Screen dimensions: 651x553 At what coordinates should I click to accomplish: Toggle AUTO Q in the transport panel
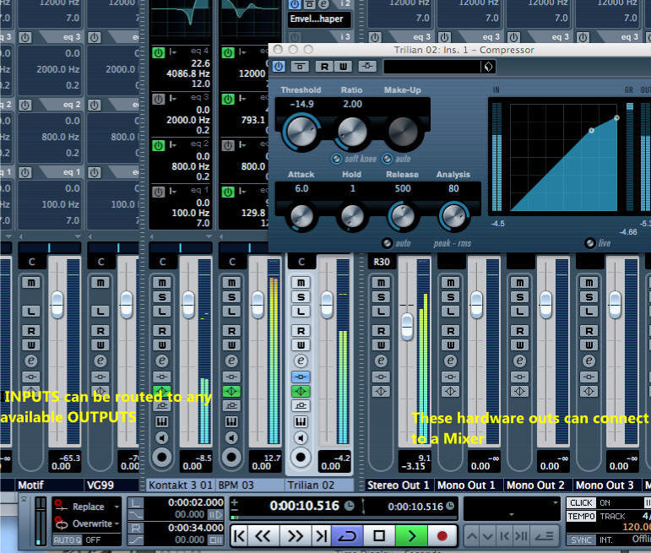coord(68,540)
